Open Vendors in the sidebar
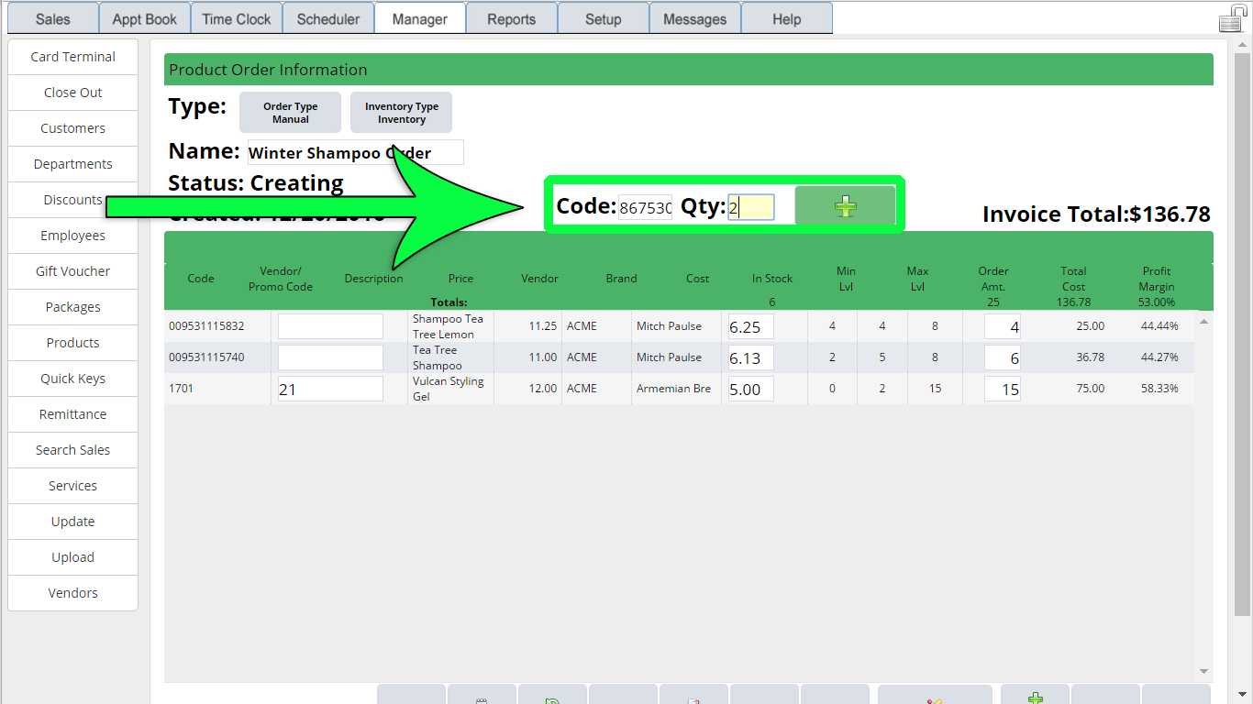1253x704 pixels. (72, 593)
